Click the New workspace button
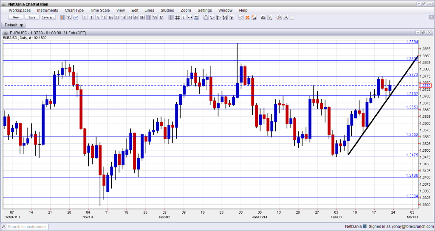435x231 pixels. pyautogui.click(x=16, y=17)
